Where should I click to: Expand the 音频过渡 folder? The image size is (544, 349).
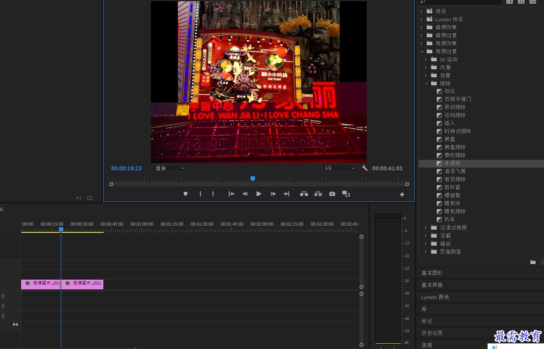422,35
